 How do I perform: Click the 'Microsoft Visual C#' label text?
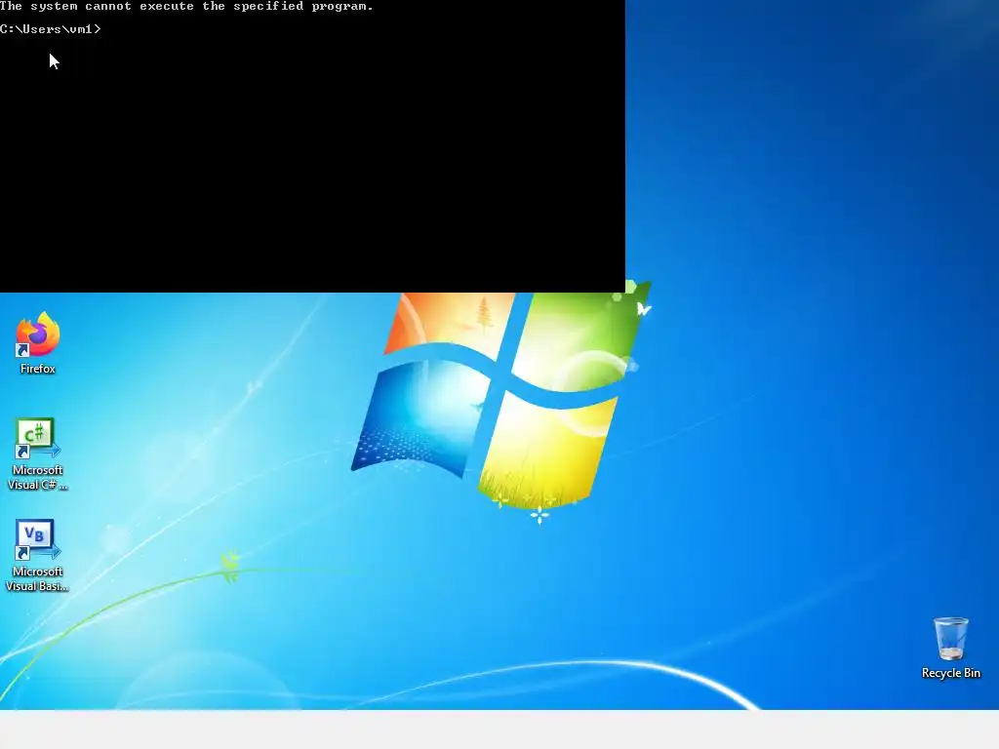(38, 478)
